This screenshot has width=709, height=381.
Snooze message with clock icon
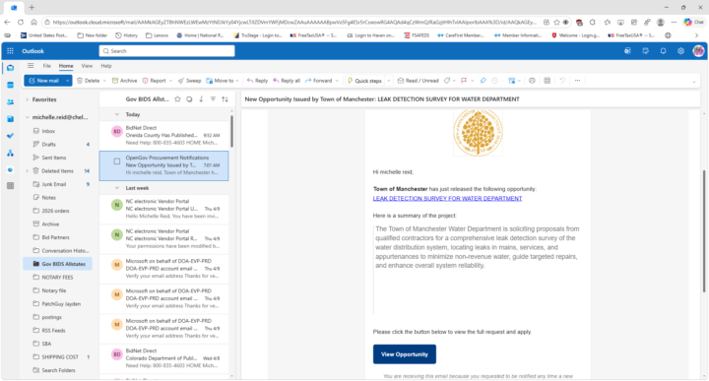click(x=495, y=81)
